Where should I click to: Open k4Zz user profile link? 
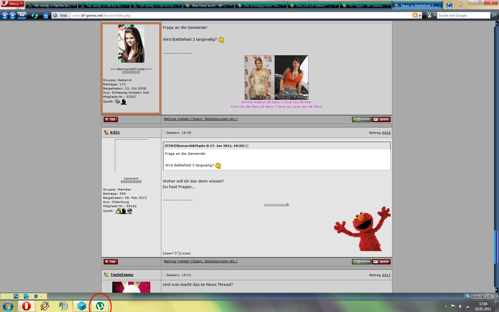[x=115, y=132]
